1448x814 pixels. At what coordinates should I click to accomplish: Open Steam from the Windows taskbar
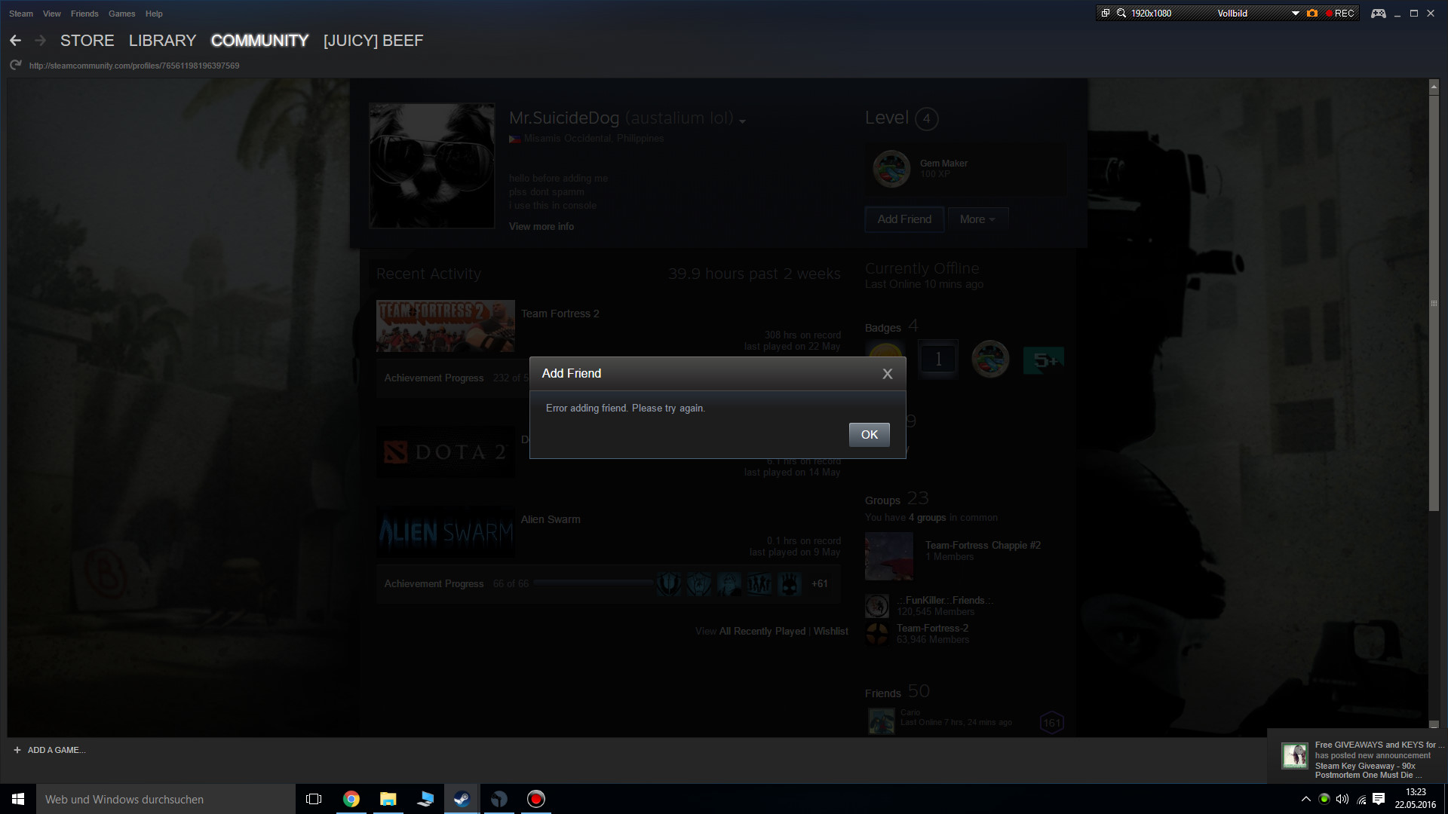coord(462,799)
